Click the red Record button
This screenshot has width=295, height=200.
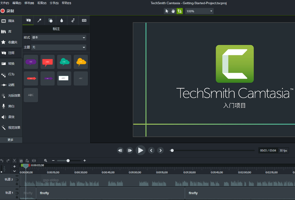(x=3, y=11)
